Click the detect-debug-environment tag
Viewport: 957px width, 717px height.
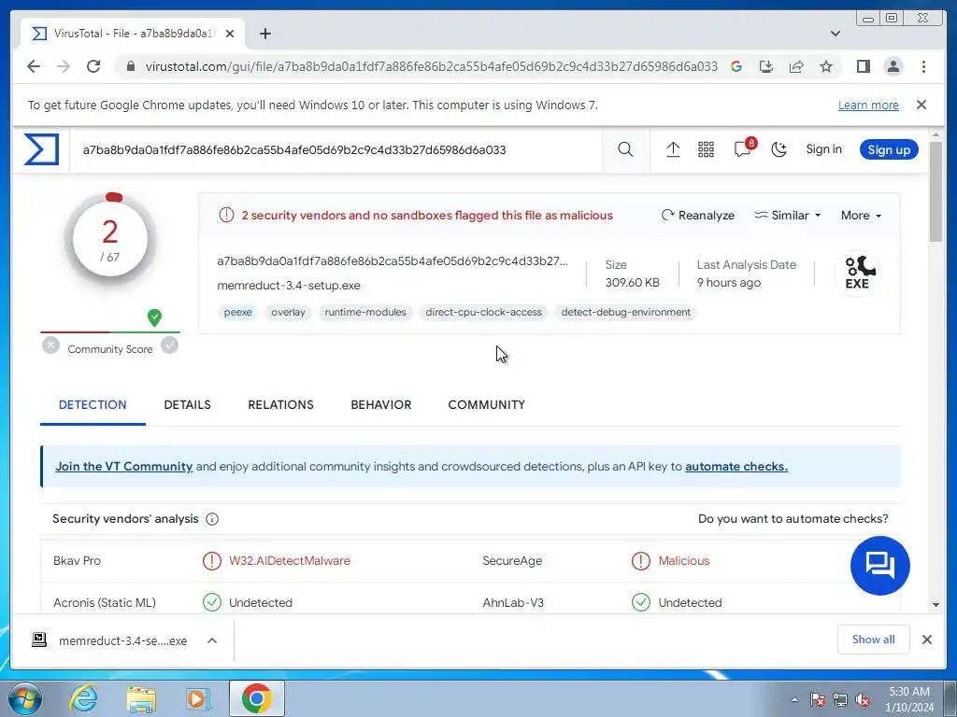pos(625,312)
